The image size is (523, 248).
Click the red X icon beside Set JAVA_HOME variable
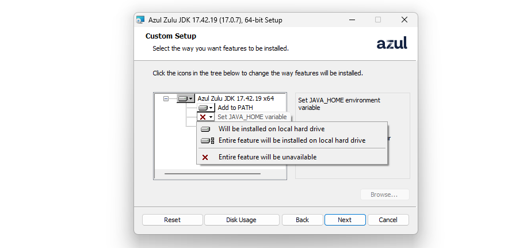(203, 117)
